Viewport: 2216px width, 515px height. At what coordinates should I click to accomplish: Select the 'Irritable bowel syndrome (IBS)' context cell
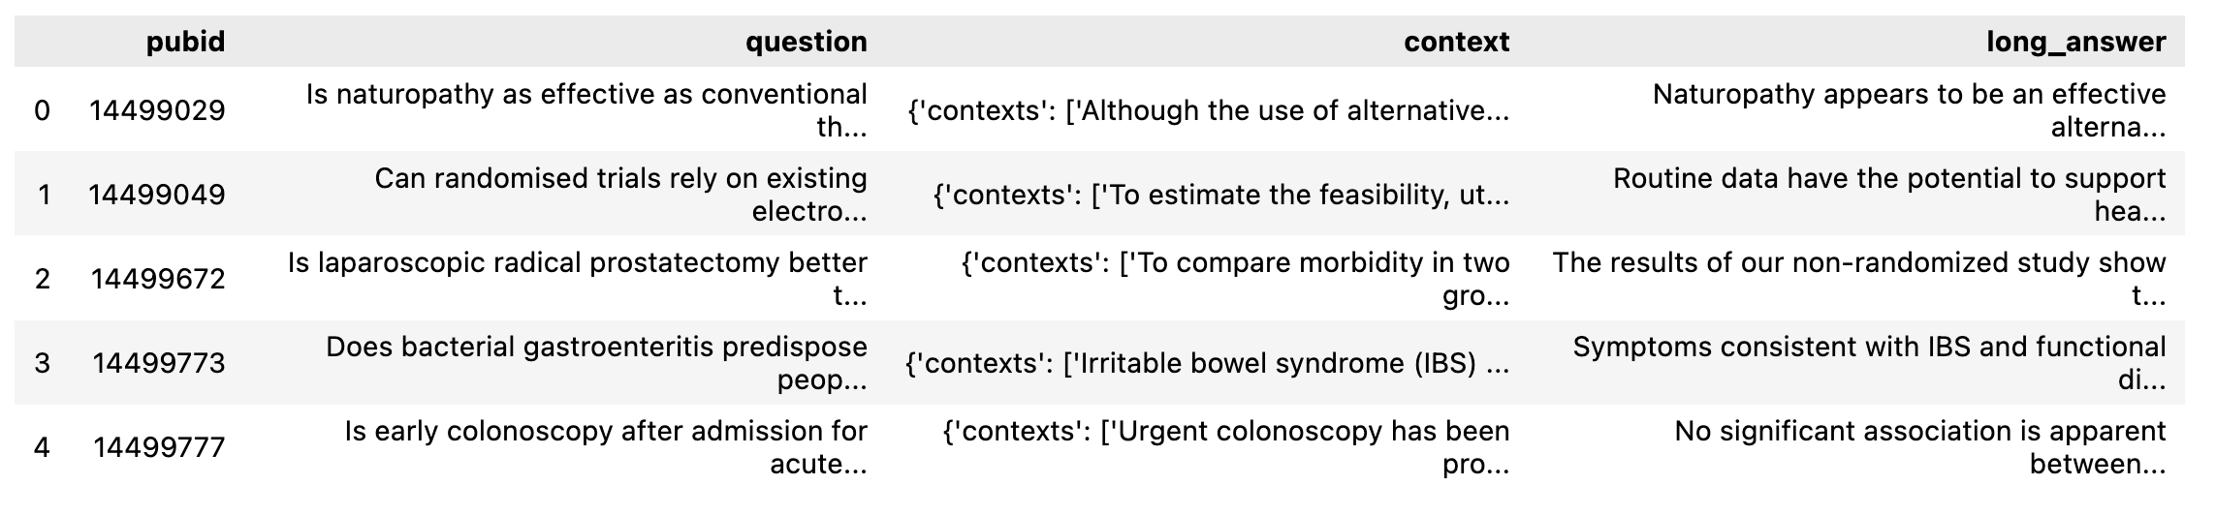click(1207, 363)
